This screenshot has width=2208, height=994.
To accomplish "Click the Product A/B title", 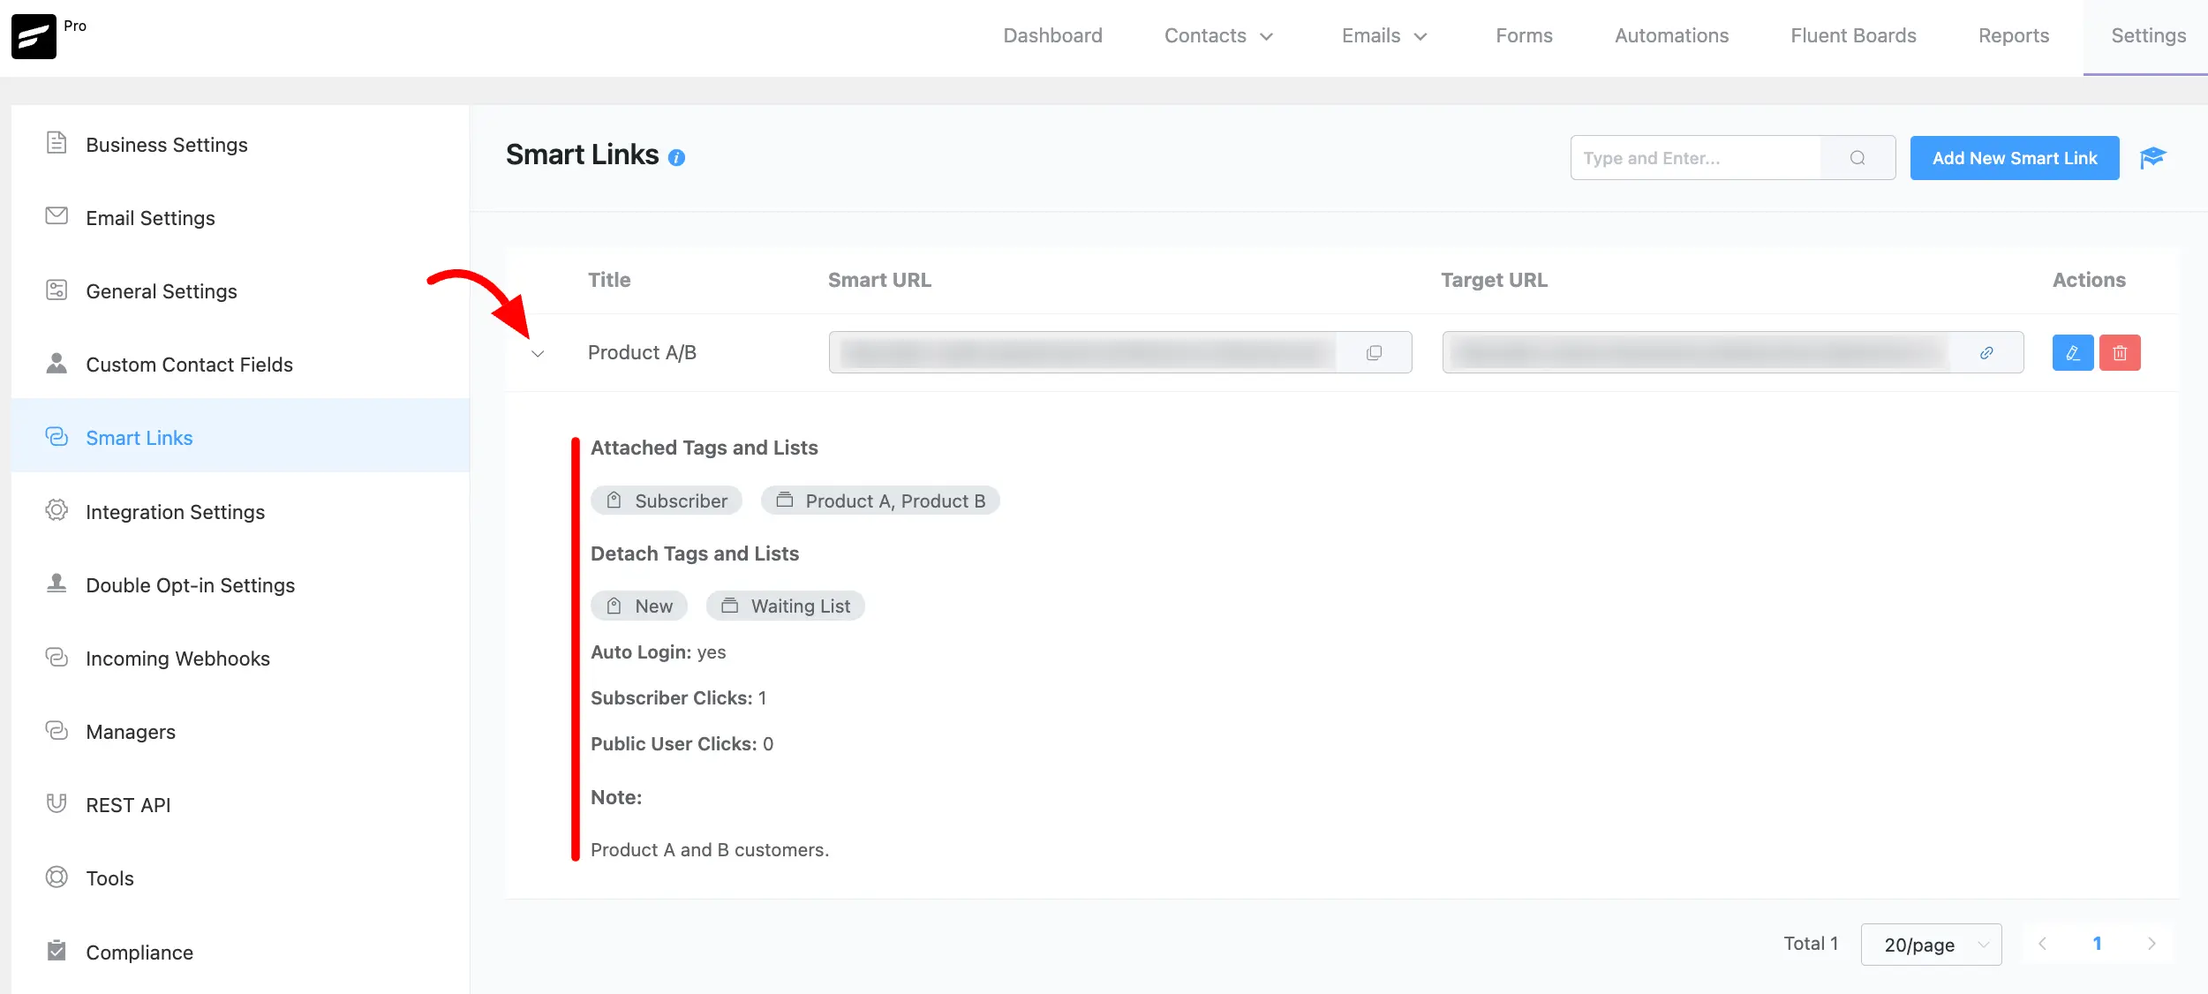I will [642, 352].
